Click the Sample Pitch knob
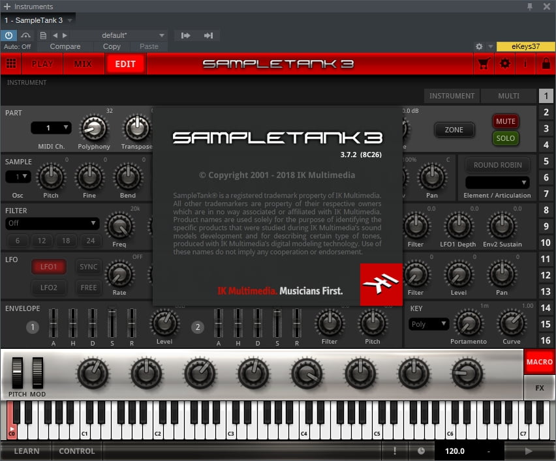Image resolution: width=556 pixels, height=461 pixels. (x=51, y=177)
